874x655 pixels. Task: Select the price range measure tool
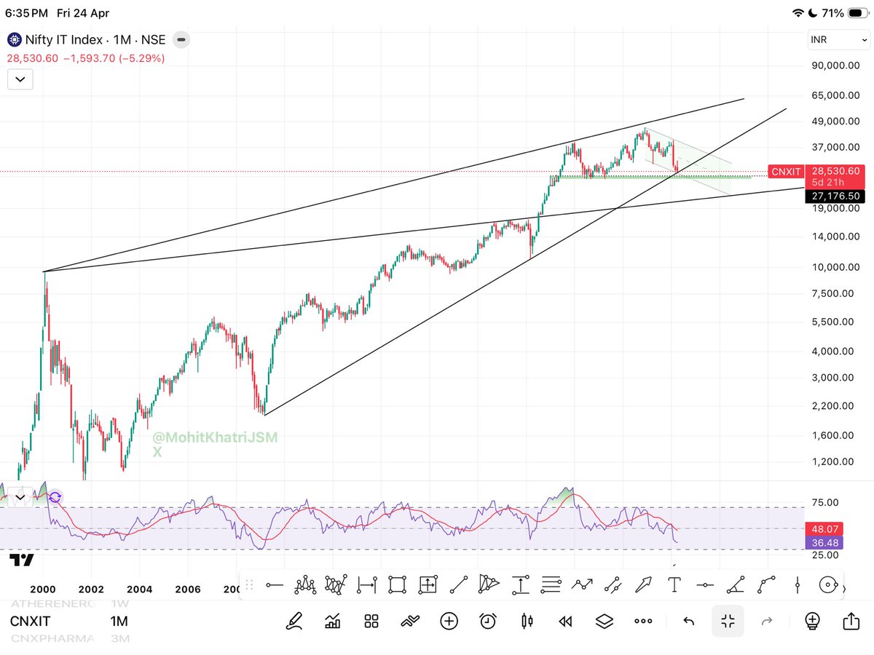point(520,584)
